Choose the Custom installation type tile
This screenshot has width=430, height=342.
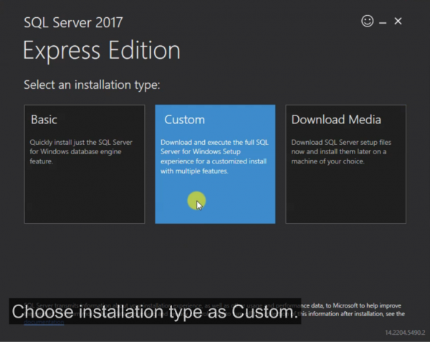pos(215,163)
